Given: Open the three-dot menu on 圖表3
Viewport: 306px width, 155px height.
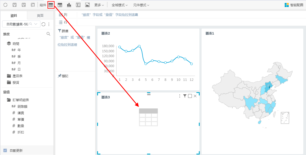Looking at the screenshot, I should click(180, 96).
